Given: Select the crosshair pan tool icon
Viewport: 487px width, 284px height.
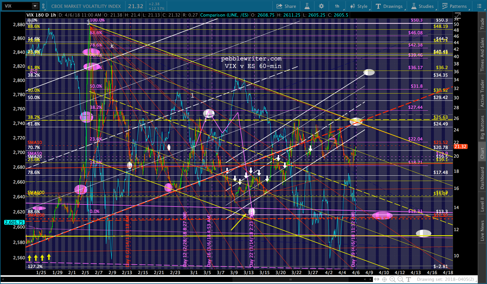Looking at the screenshot, I should point(384,279).
